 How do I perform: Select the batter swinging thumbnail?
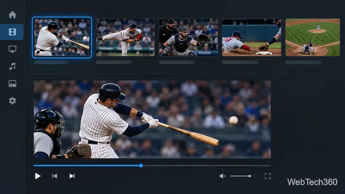[x=62, y=37]
